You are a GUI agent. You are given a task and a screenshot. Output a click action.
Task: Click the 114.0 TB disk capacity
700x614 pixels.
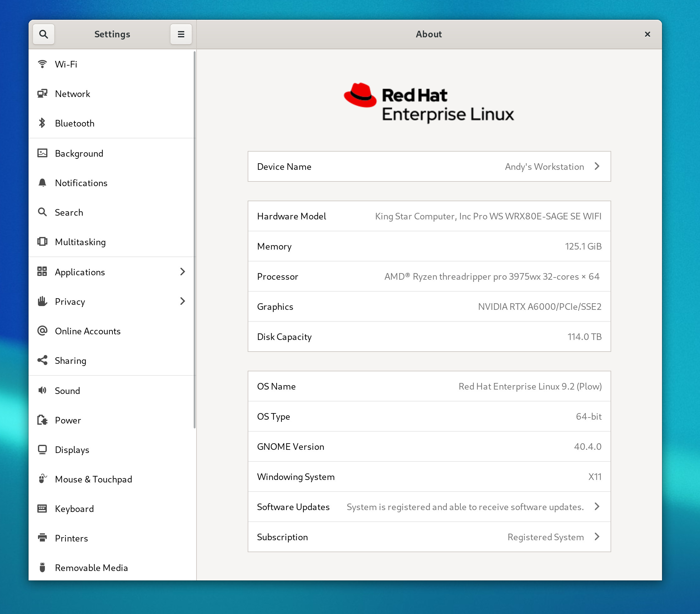pos(584,337)
